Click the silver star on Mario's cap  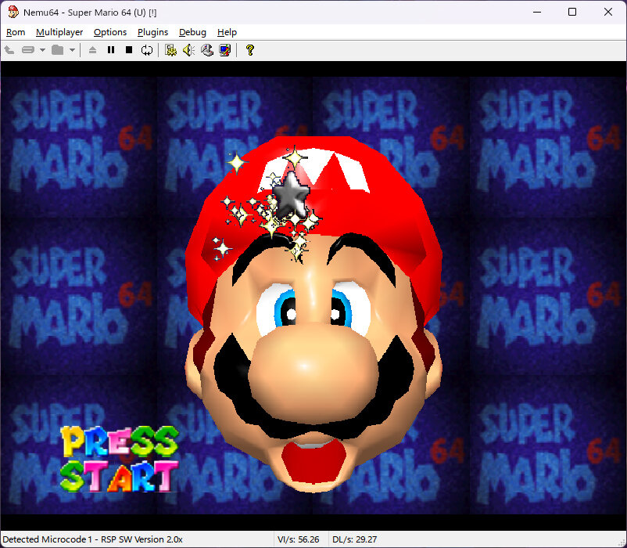(x=291, y=195)
